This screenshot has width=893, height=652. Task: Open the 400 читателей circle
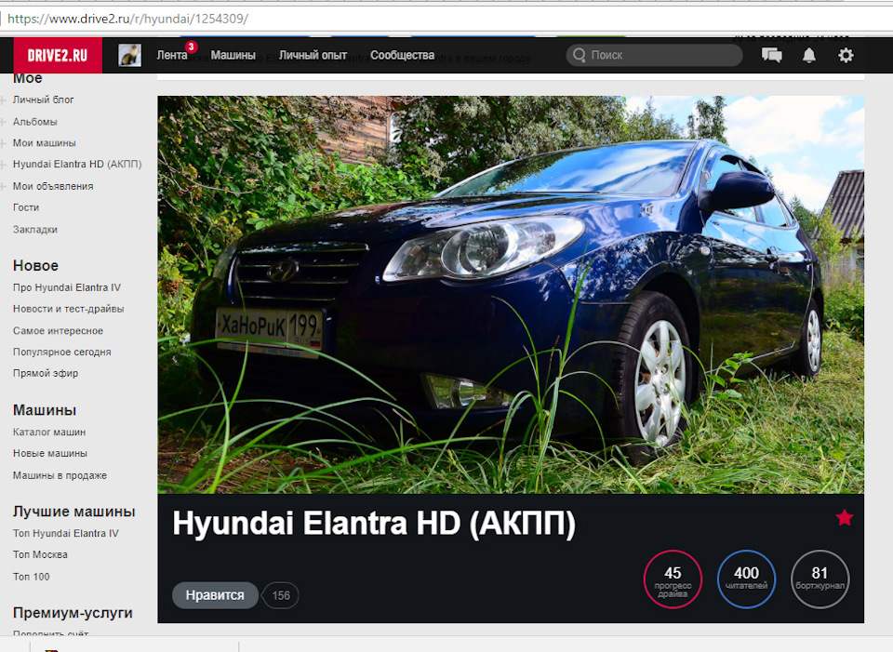click(746, 579)
